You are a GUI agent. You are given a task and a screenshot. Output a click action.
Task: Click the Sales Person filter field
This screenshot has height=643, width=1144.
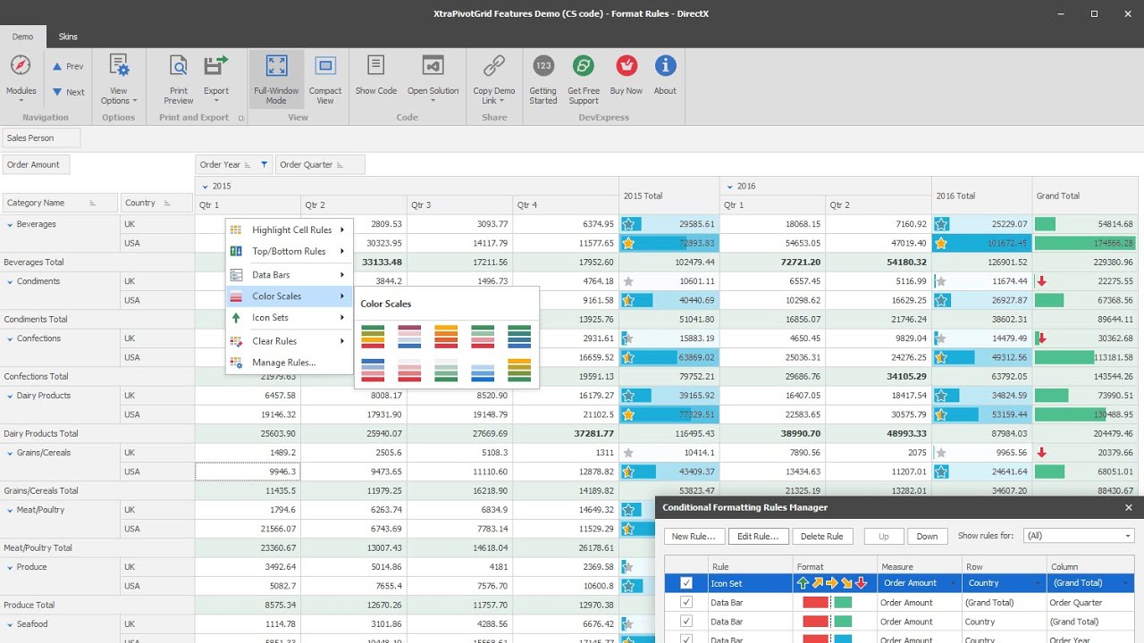click(x=41, y=138)
